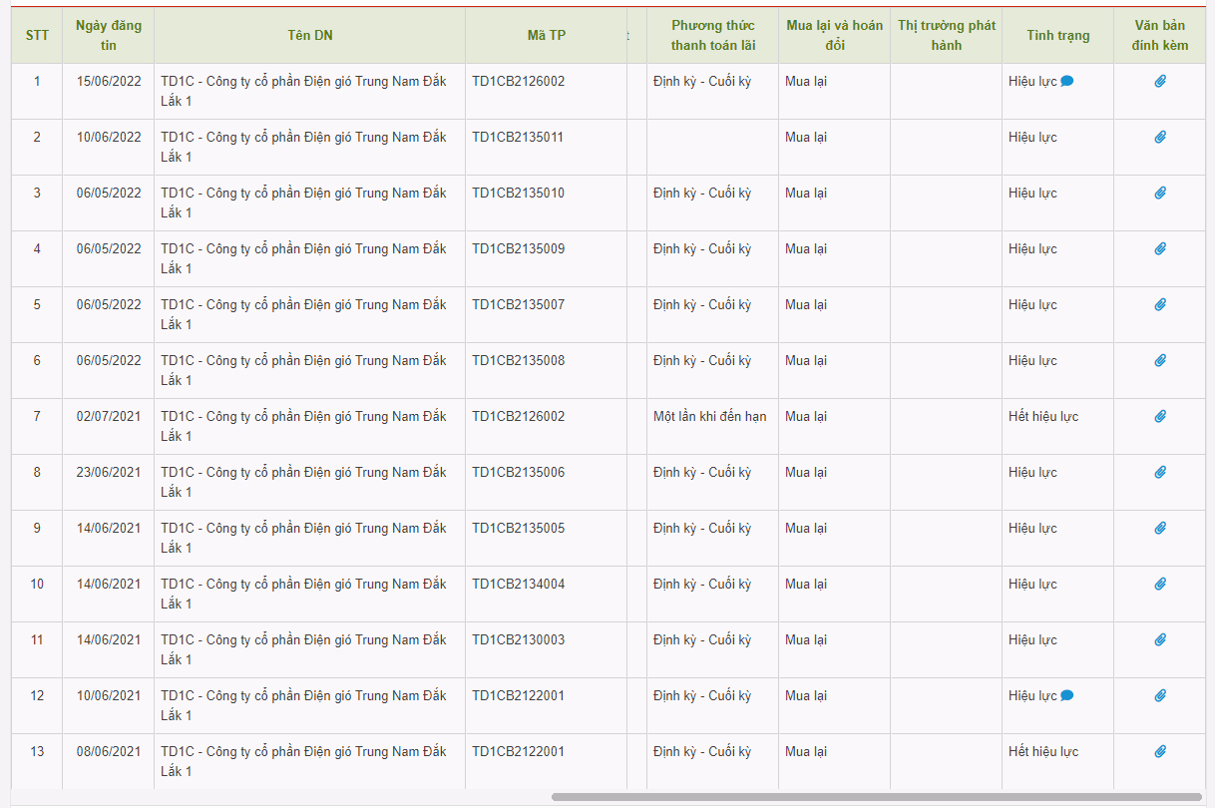The width and height of the screenshot is (1215, 808).
Task: Click the 'Tình trạng' column header
Action: tap(1057, 35)
